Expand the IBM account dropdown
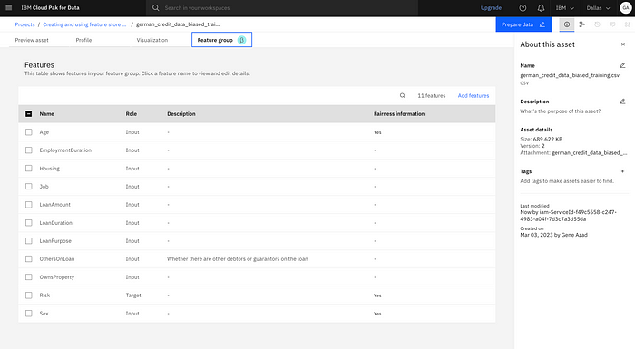 coord(565,8)
